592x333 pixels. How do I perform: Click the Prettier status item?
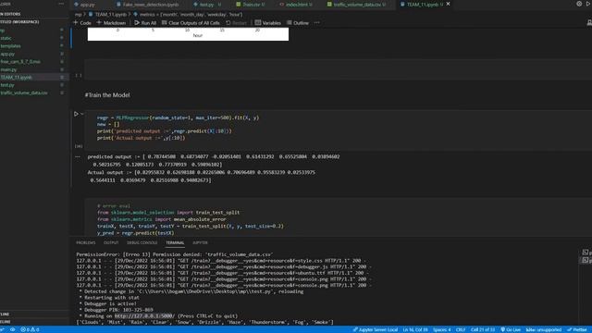pos(577,329)
